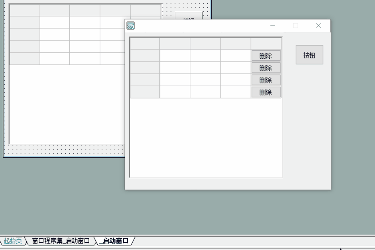375x250 pixels.
Task: Select the first row's gray header in running table
Action: click(x=145, y=56)
